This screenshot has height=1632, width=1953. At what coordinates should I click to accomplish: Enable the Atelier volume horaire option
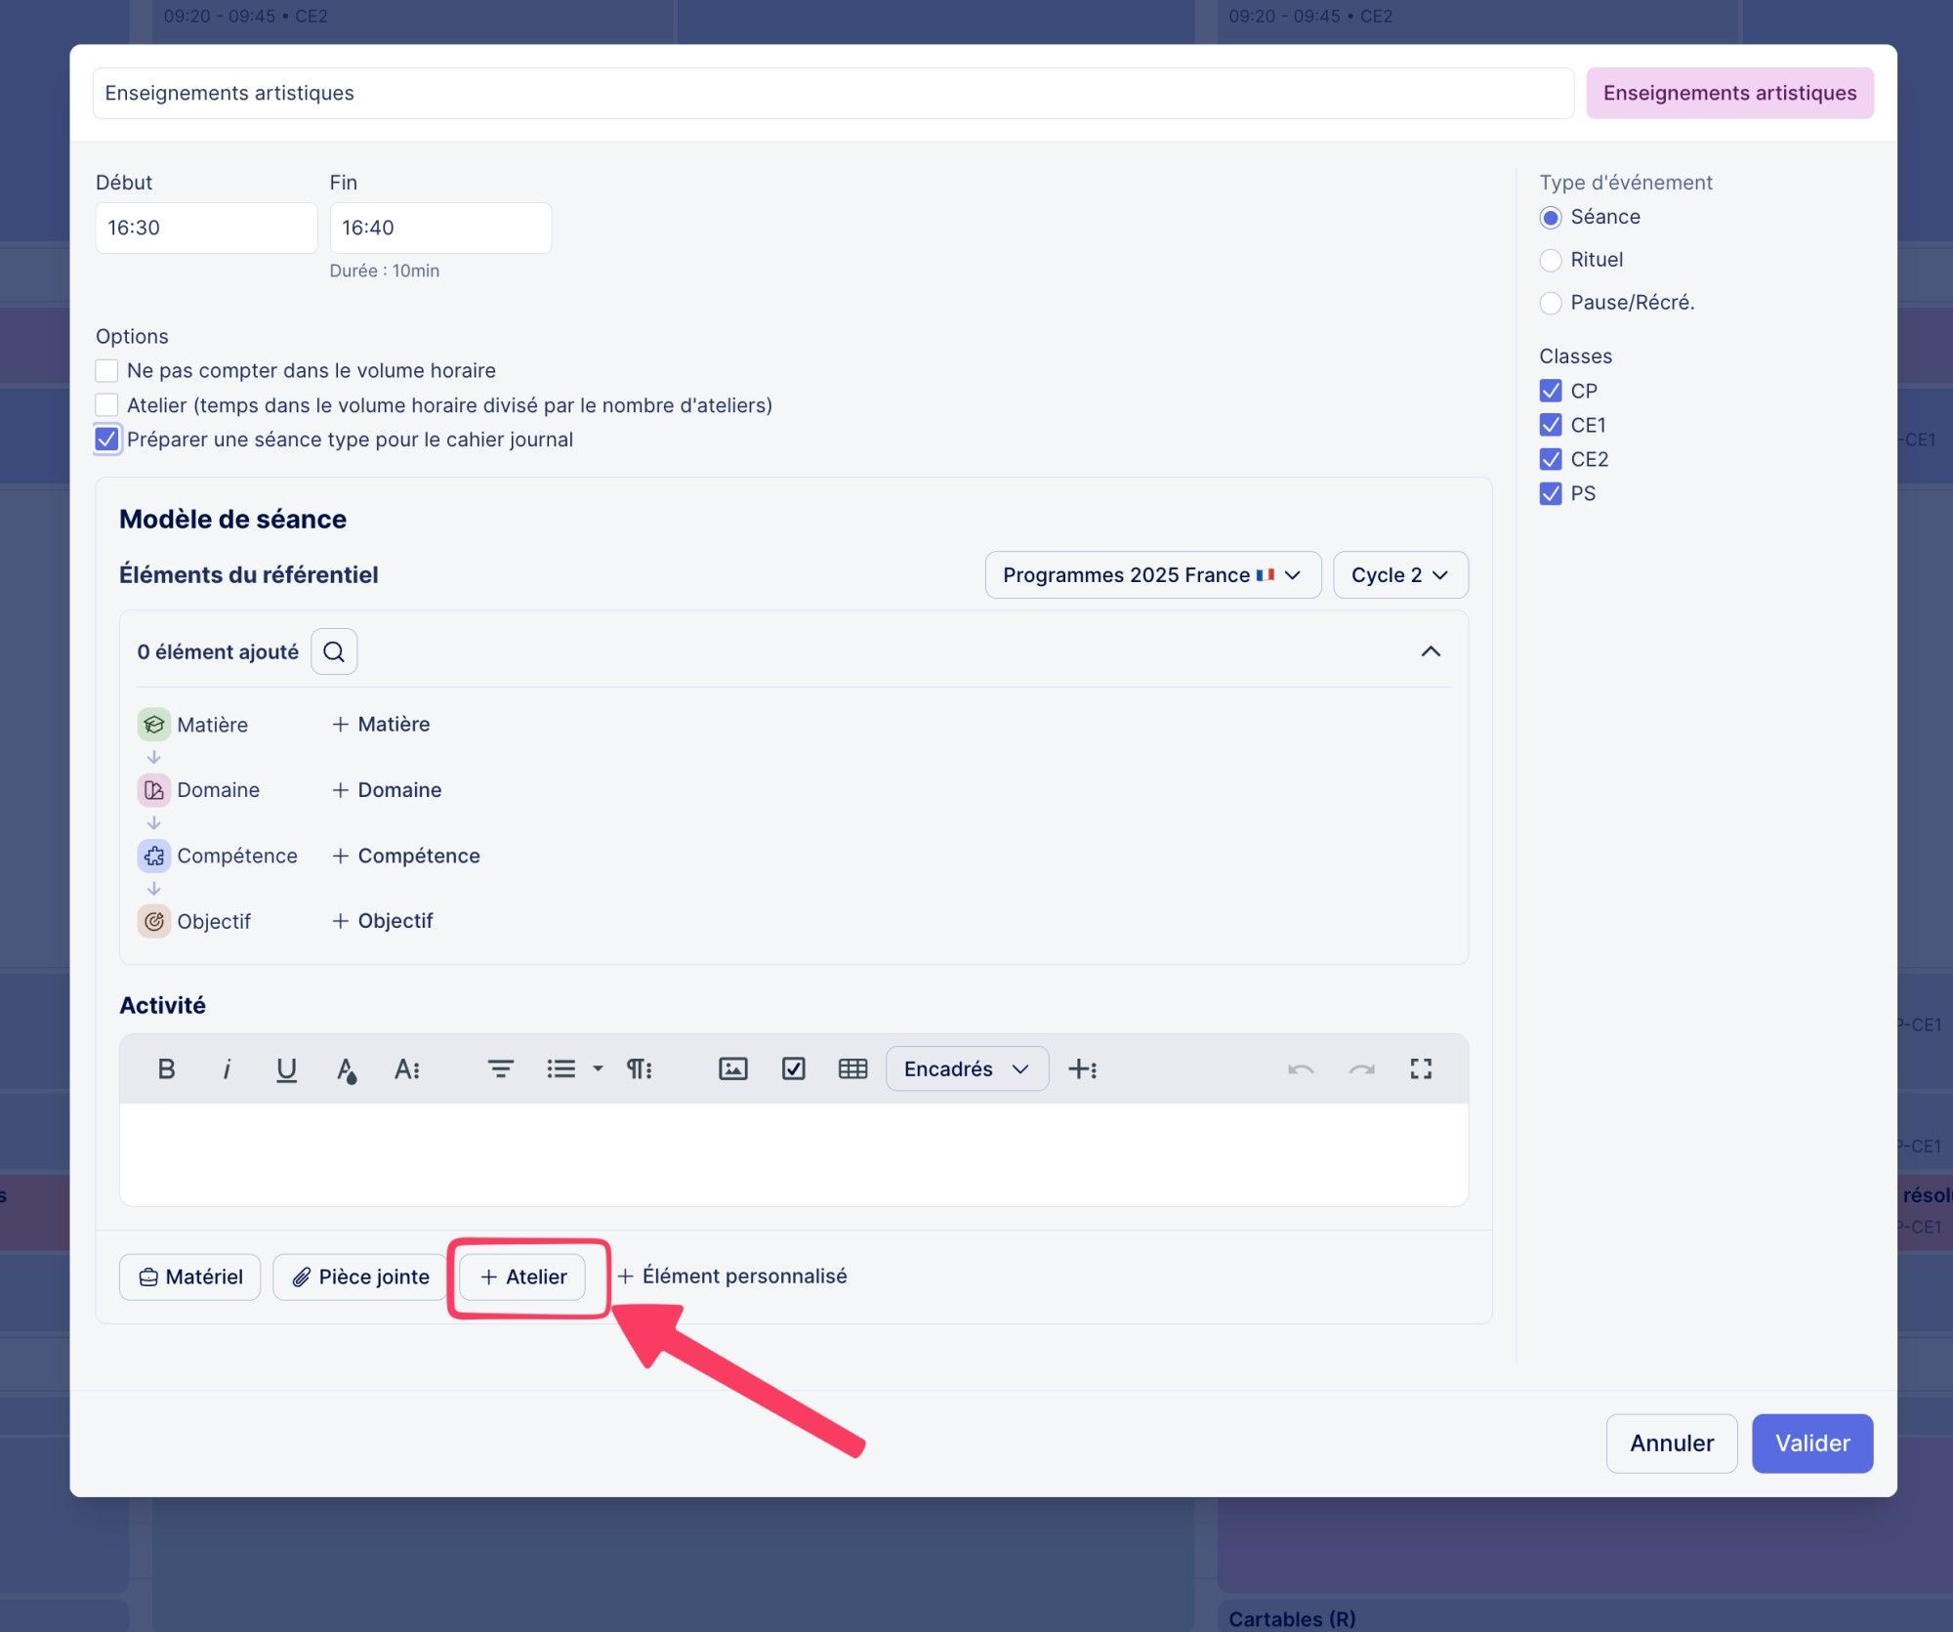click(x=106, y=404)
